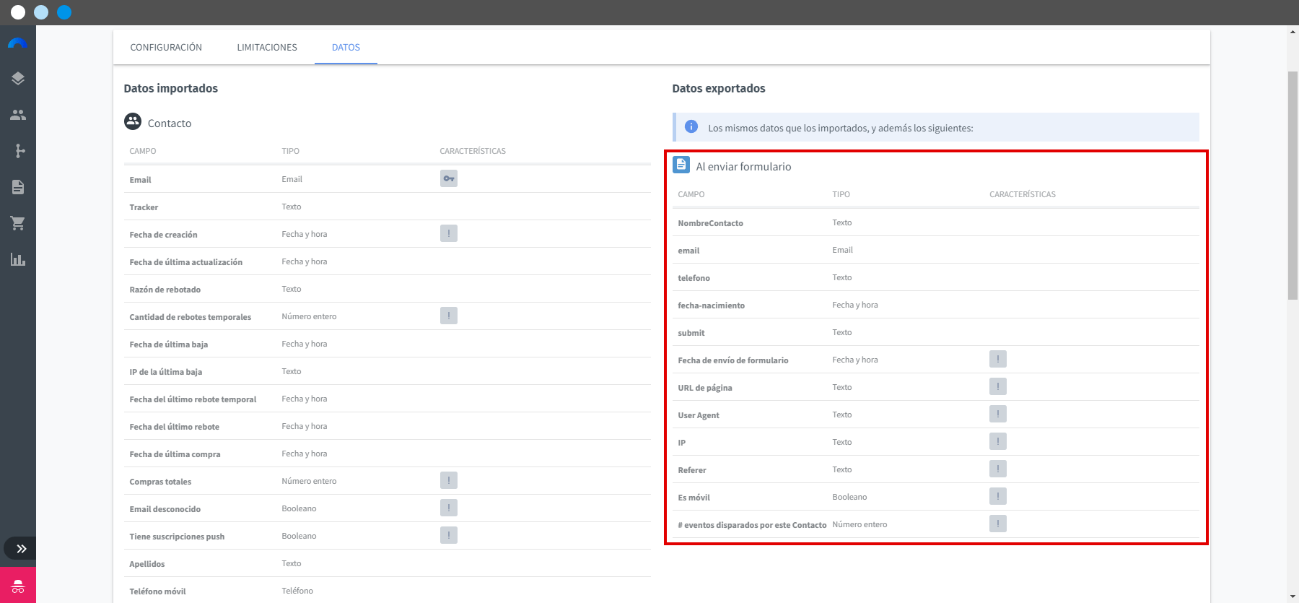Click the 'Tracker' field name

point(144,207)
